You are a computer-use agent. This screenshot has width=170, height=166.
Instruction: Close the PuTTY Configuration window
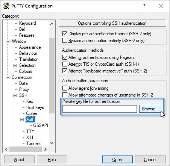click(161, 6)
